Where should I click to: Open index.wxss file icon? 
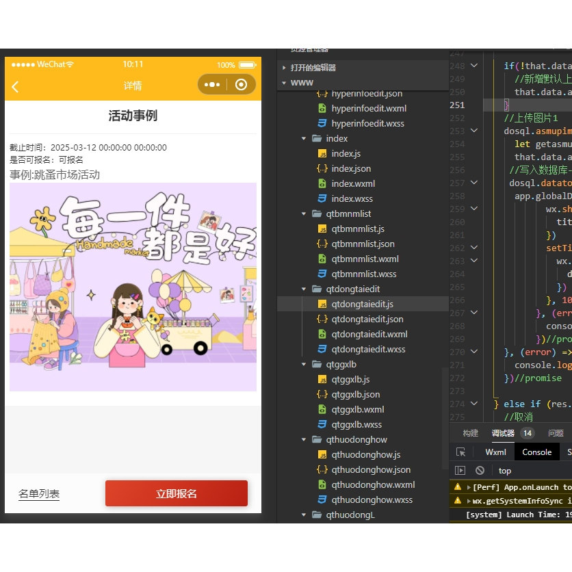[x=322, y=198]
